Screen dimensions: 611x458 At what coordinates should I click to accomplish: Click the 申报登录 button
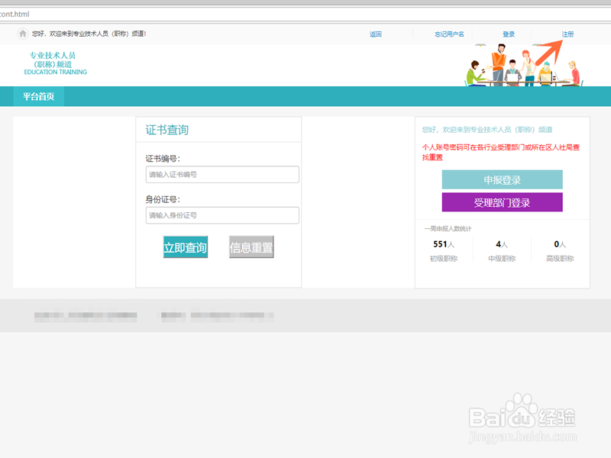coord(502,180)
